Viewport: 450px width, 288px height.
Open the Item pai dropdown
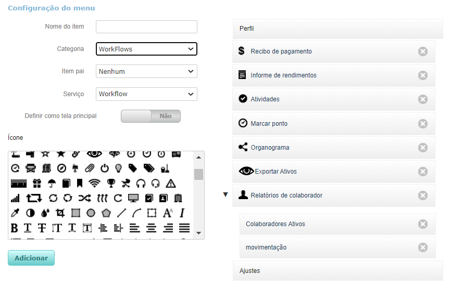146,71
